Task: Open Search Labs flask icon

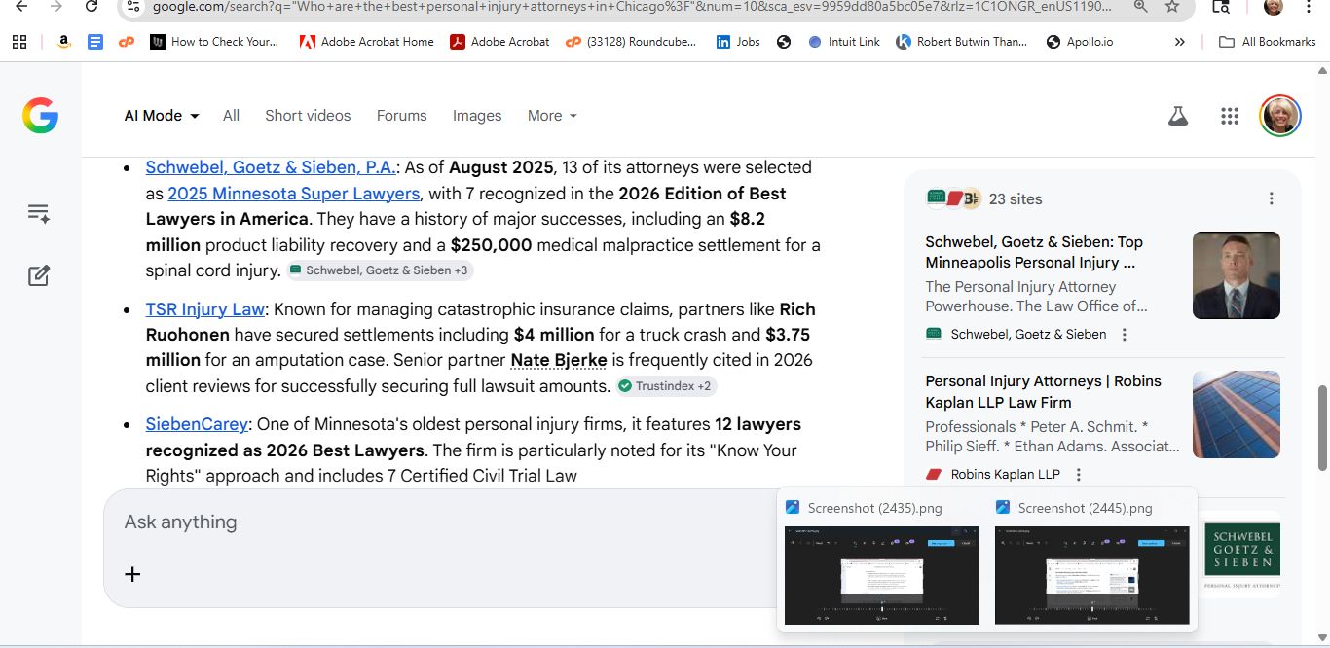Action: pyautogui.click(x=1178, y=116)
